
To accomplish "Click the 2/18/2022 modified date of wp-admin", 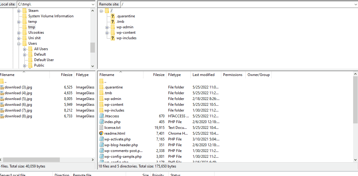I will (206, 99).
